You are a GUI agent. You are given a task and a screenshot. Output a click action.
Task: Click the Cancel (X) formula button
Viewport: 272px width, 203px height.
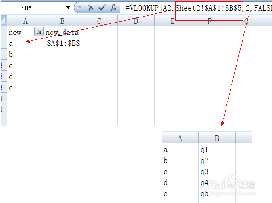[x=91, y=8]
